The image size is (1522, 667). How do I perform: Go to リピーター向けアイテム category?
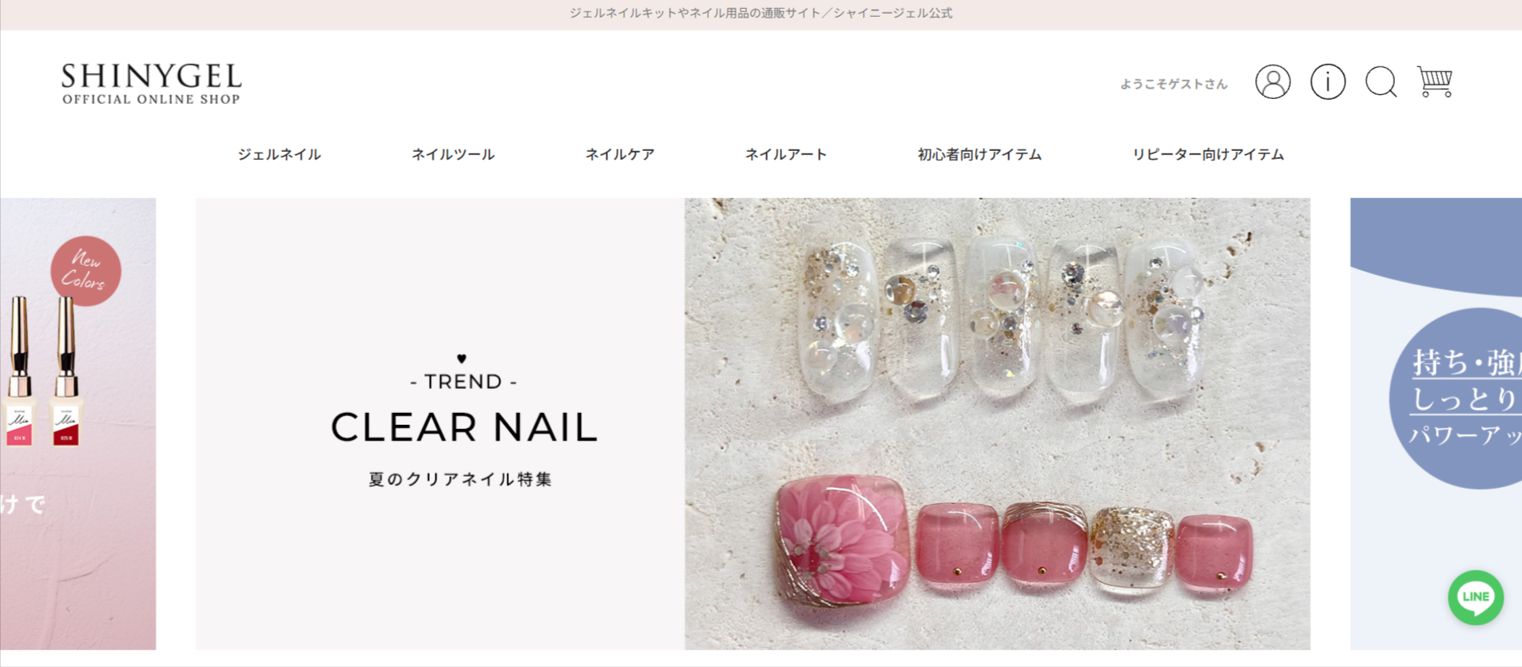pyautogui.click(x=1208, y=154)
